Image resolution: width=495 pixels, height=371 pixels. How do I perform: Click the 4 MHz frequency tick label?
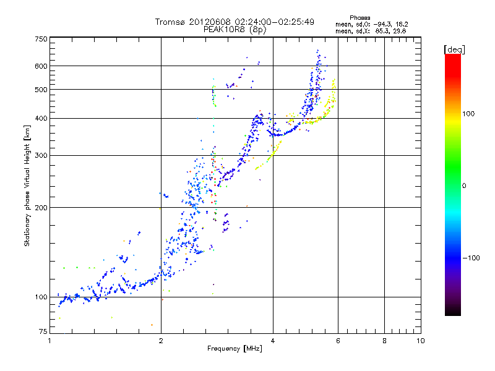(x=273, y=341)
